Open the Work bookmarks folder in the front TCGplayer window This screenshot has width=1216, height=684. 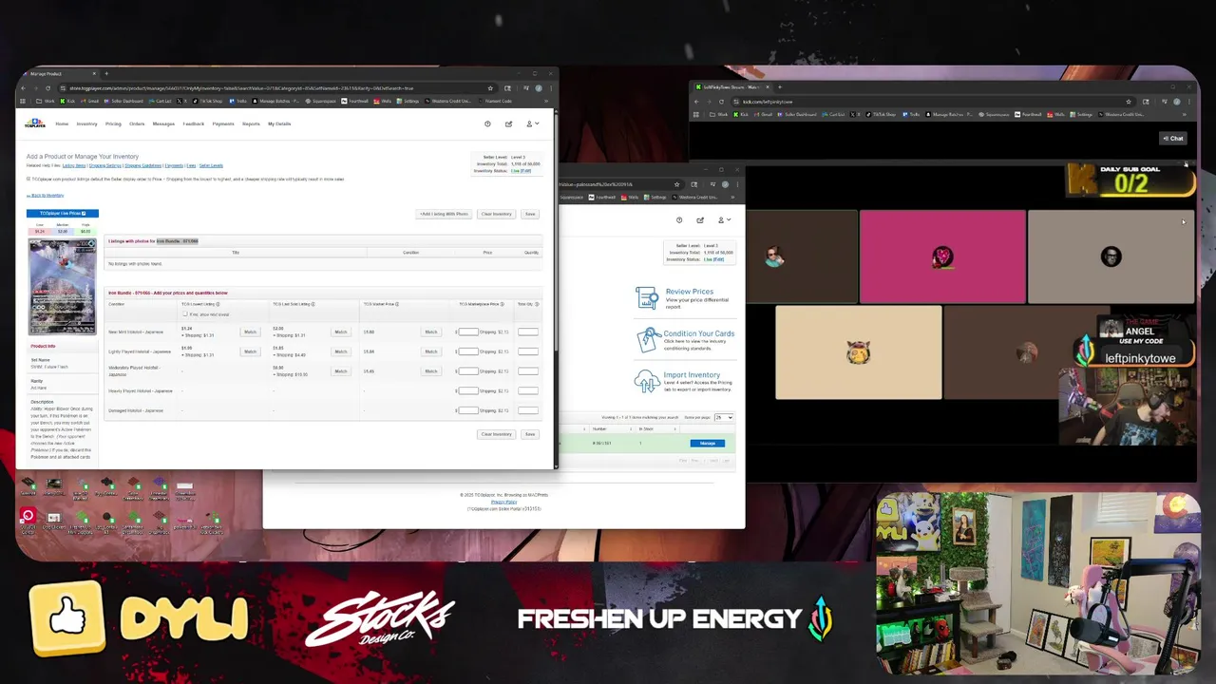(x=46, y=101)
